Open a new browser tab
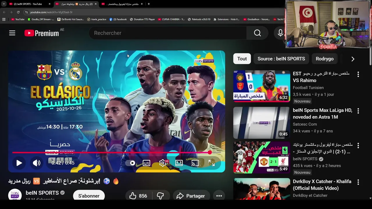 [x=149, y=4]
